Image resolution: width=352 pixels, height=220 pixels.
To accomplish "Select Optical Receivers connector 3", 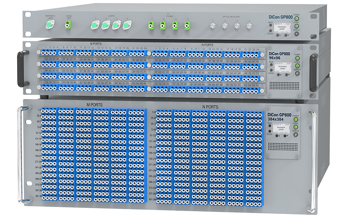I will pyautogui.click(x=237, y=26).
